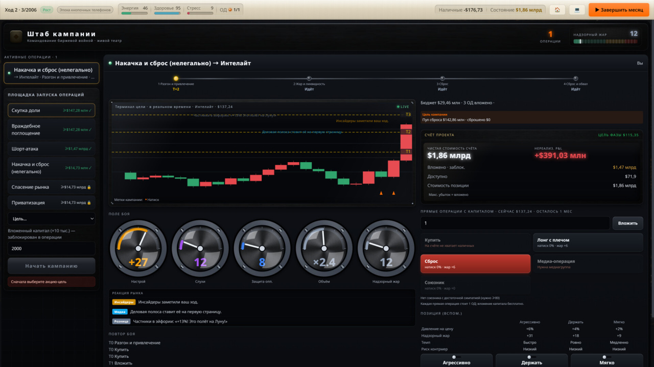Click the Рост market phase badge
Screen dimensions: 654x367
coord(47,10)
